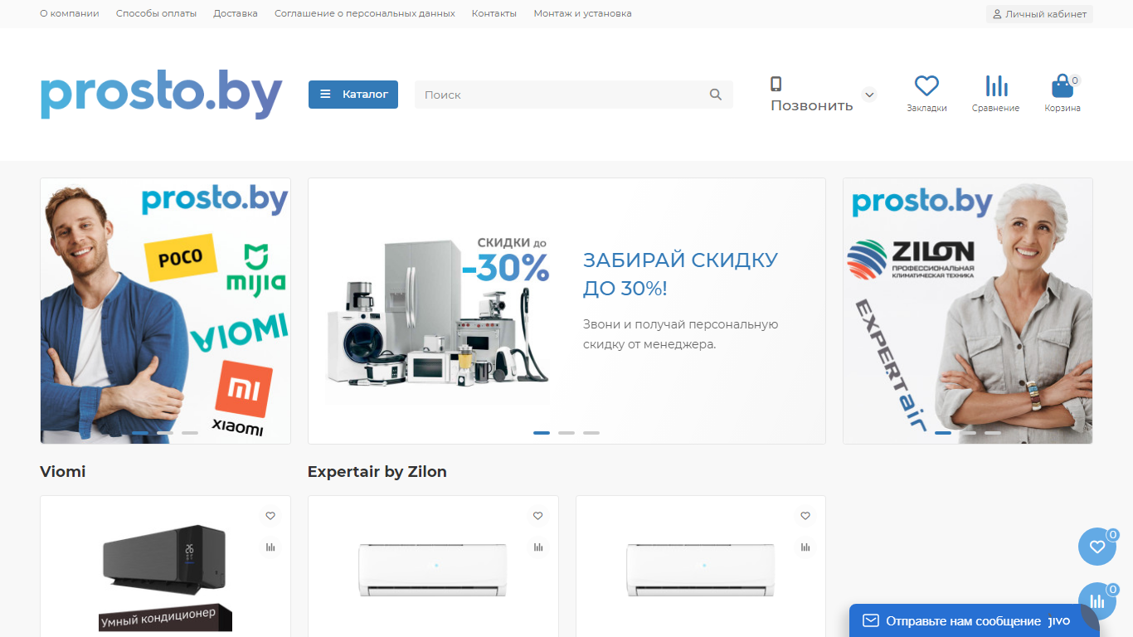1133x637 pixels.
Task: Select second slide dot of central banner
Action: coord(566,433)
